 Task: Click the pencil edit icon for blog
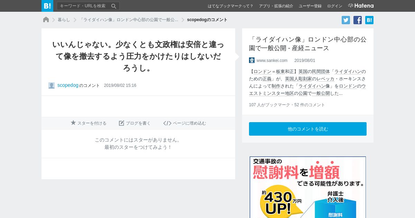[x=121, y=123]
